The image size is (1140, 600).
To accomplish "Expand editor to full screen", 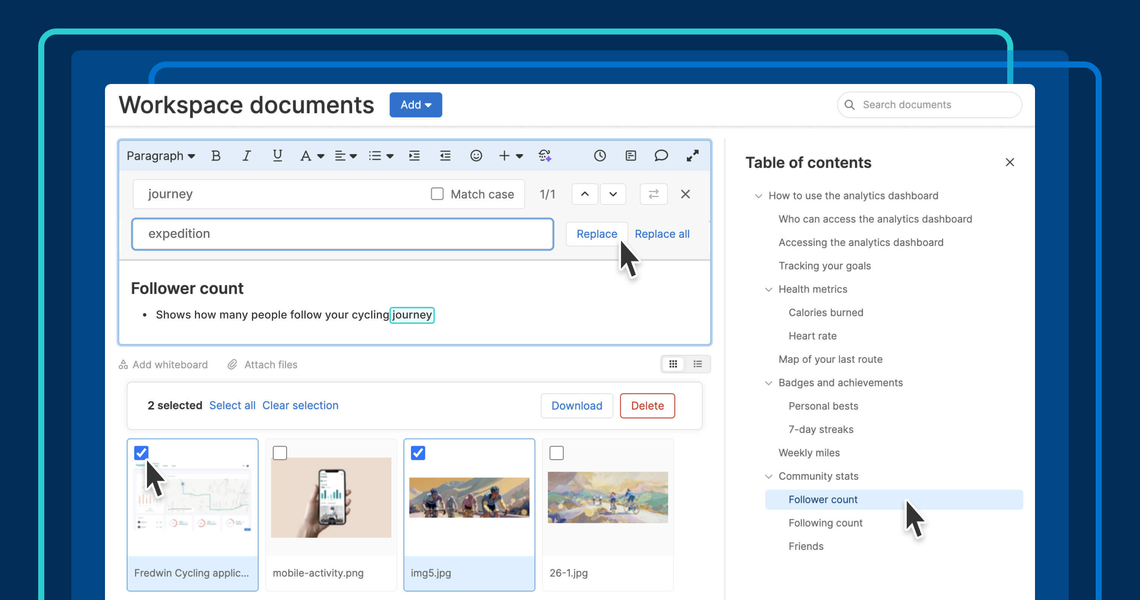I will (x=692, y=156).
